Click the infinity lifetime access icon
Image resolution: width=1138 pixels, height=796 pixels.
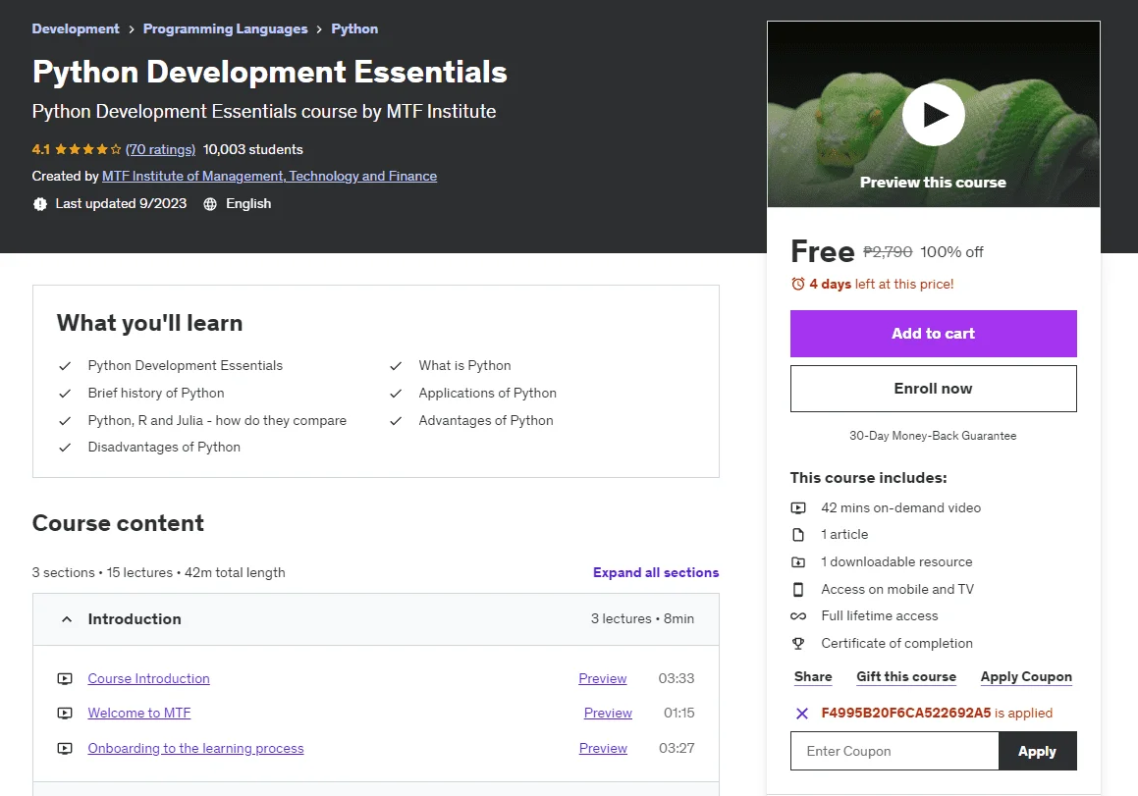tap(798, 616)
